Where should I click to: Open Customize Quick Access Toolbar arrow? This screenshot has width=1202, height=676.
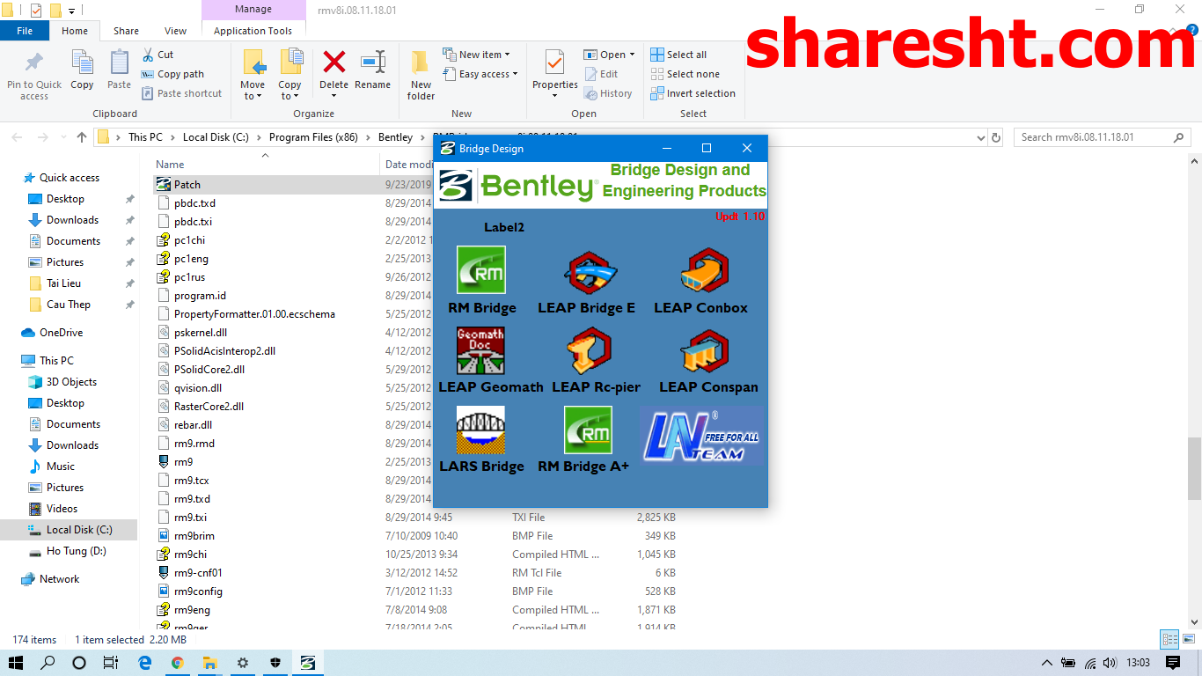coord(71,11)
